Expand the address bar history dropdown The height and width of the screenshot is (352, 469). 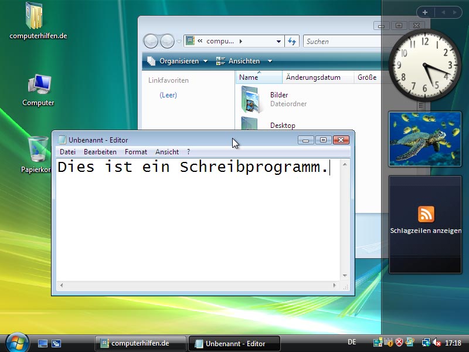click(279, 42)
